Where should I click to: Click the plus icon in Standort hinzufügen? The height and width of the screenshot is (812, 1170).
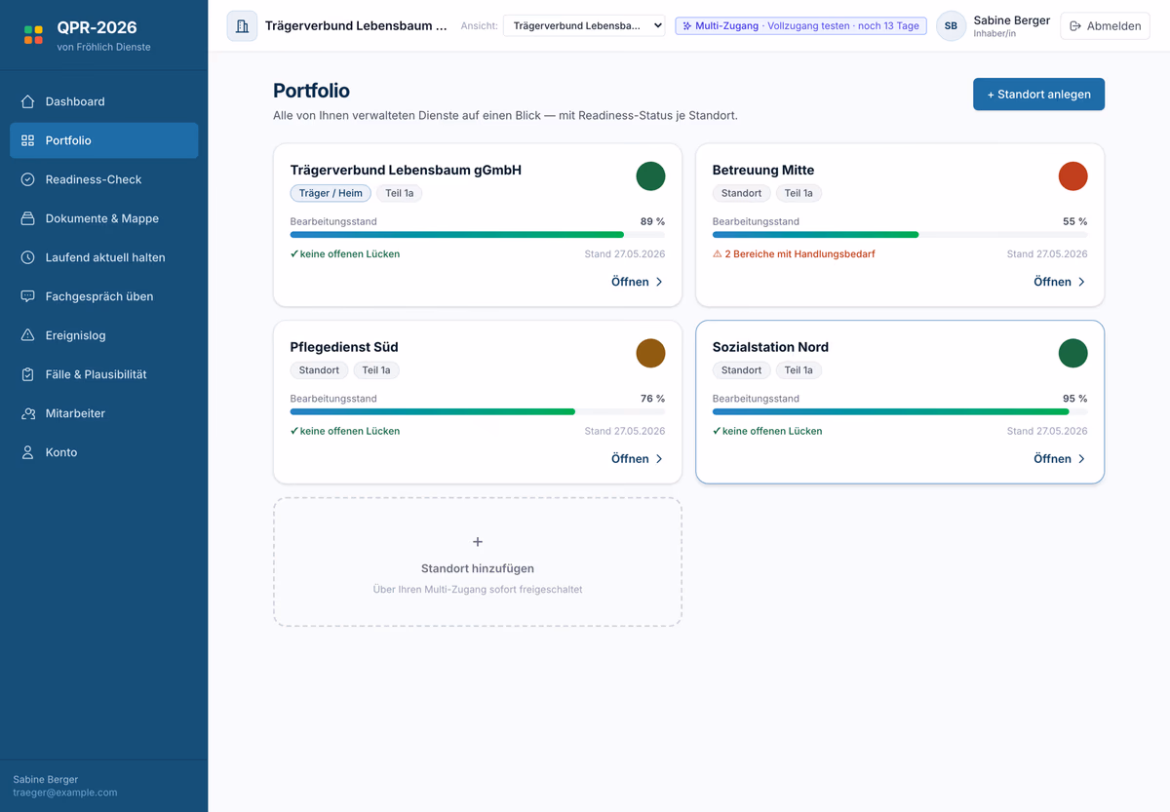478,542
